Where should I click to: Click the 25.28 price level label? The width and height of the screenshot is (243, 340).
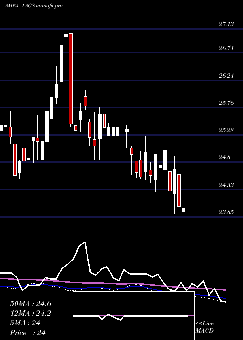coord(226,130)
